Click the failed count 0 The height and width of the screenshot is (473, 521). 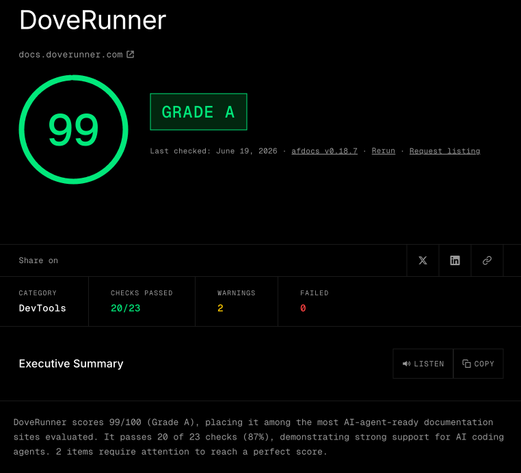pos(303,308)
